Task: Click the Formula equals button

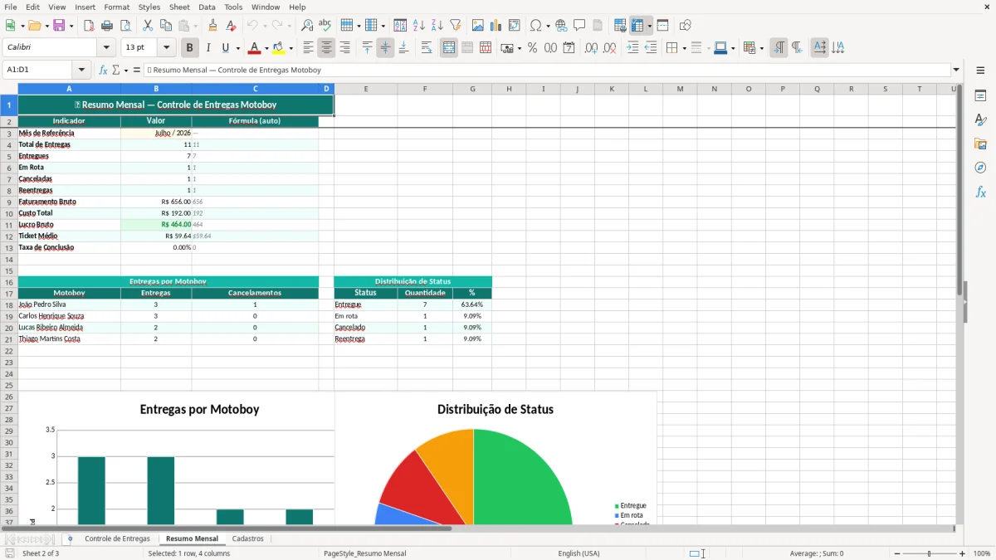Action: [137, 70]
